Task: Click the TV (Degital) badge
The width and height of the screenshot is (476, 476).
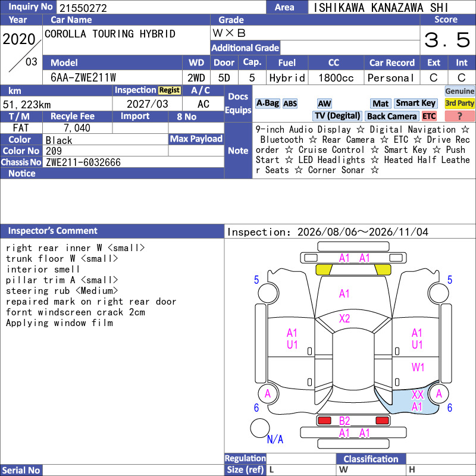Action: [337, 115]
